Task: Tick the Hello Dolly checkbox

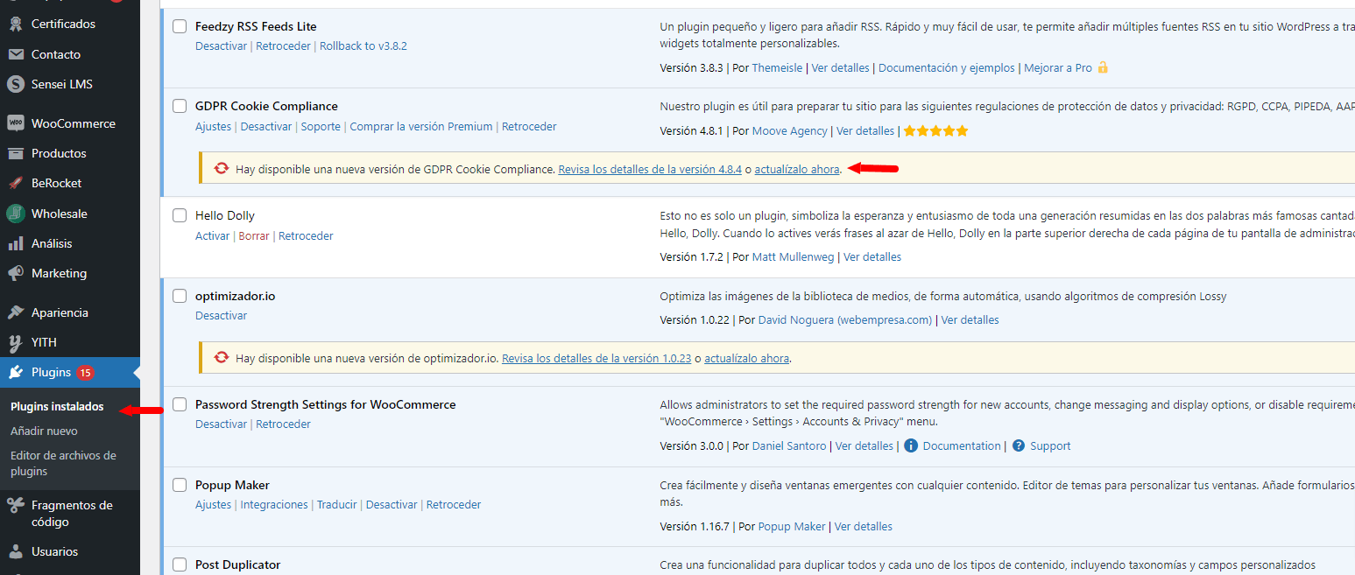Action: (180, 215)
